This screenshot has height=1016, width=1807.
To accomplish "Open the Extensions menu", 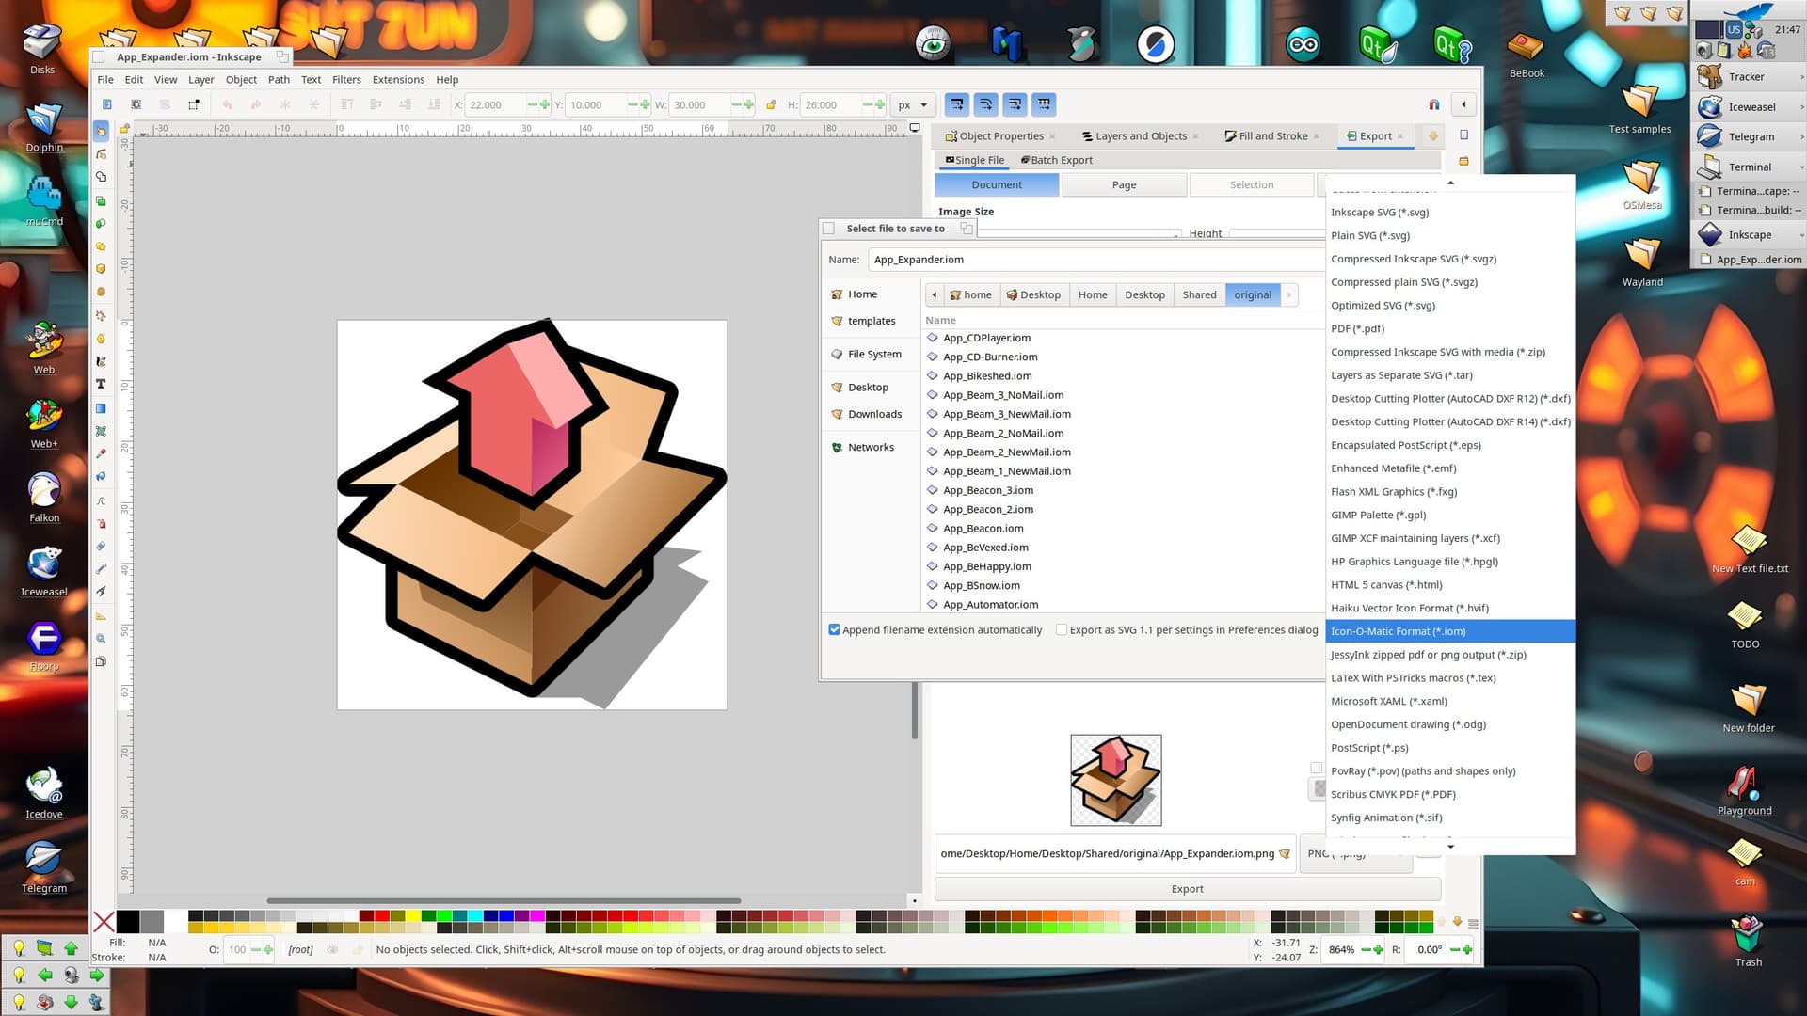I will 398,80.
